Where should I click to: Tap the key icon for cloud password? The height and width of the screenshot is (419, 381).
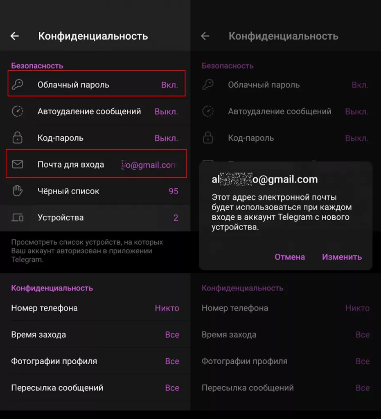[x=17, y=85]
